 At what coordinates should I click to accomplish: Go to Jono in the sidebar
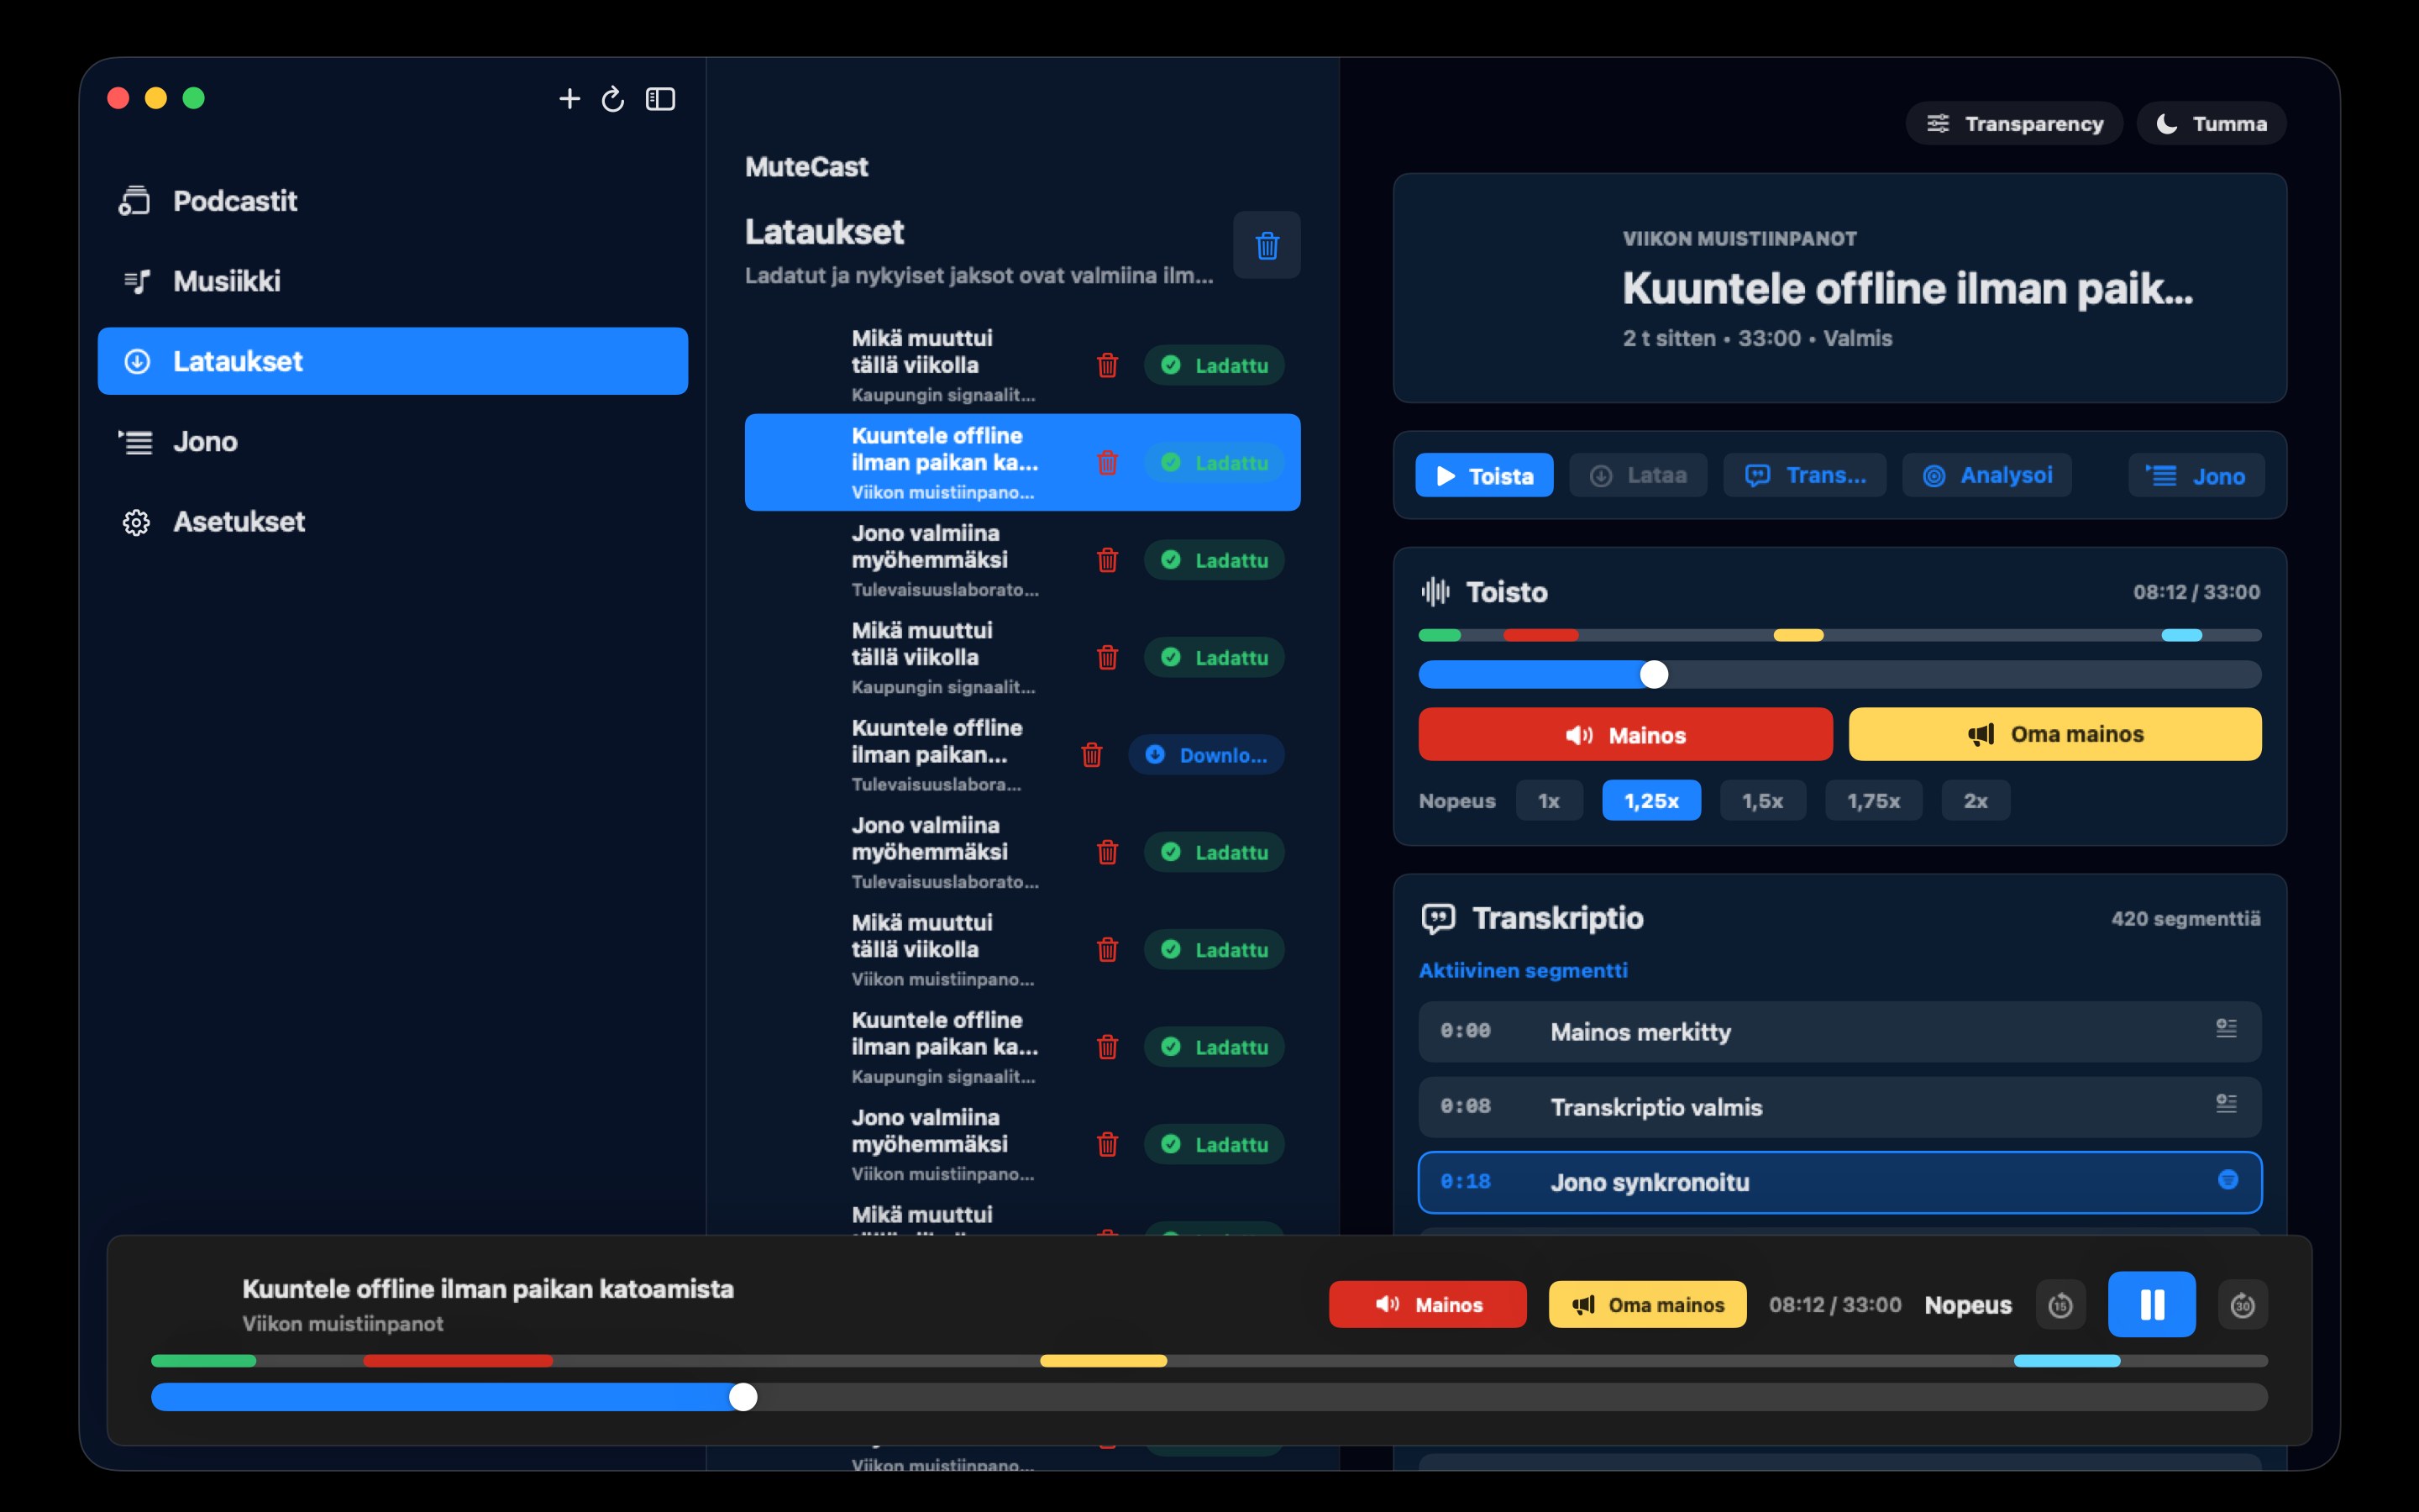[x=393, y=441]
